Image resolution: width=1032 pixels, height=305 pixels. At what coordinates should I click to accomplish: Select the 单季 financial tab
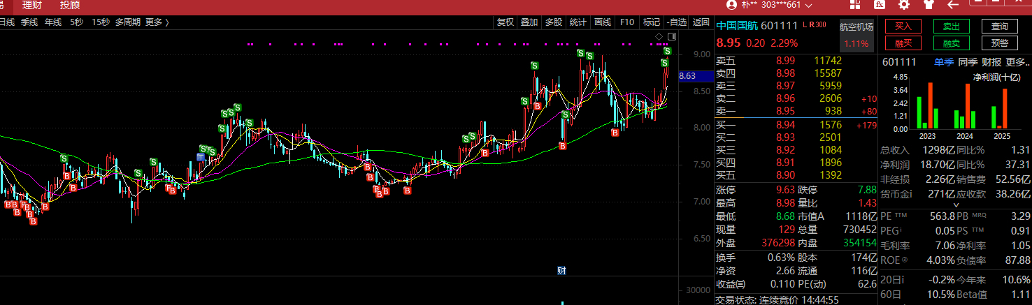[944, 61]
